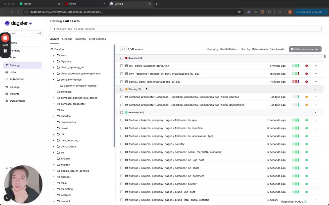Image resolution: width=329 pixels, height=205 pixels.
Task: Open row menu for self_serve_customer_attribution
Action: click(315, 66)
